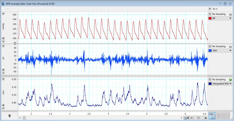Increase horizontal compression with the large mountain icon
The image size is (234, 121).
click(206, 118)
